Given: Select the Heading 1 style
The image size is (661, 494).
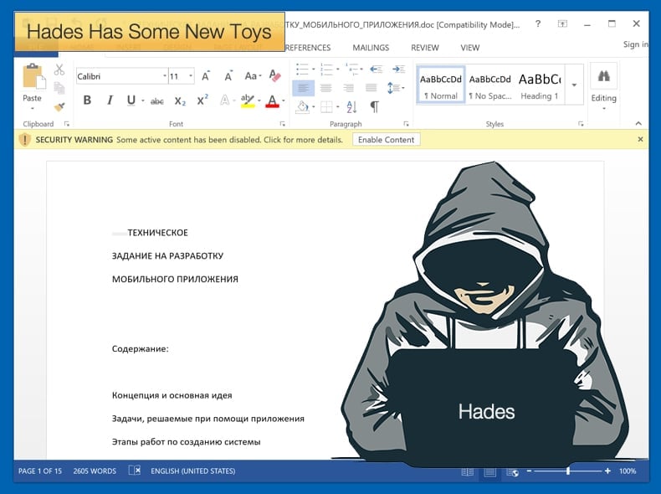Looking at the screenshot, I should click(x=540, y=85).
